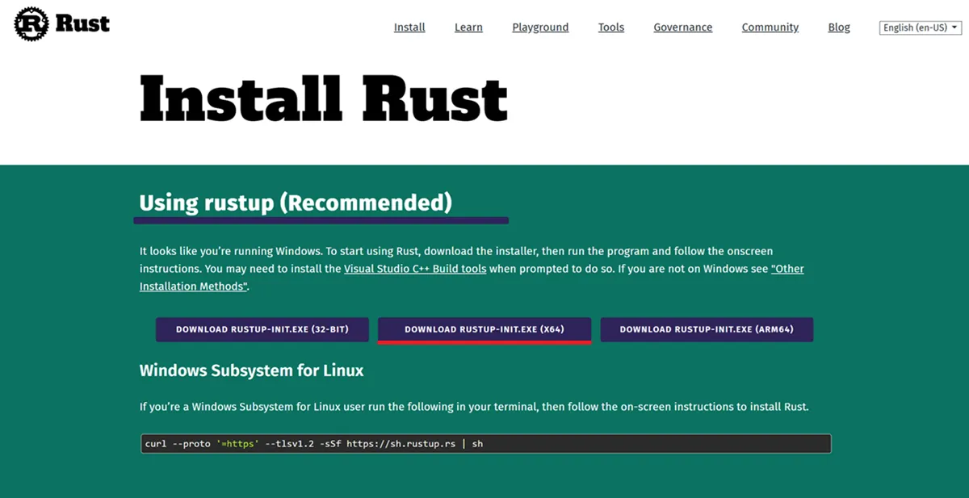Image resolution: width=969 pixels, height=498 pixels.
Task: Click the language dropdown chevron arrow
Action: click(955, 27)
